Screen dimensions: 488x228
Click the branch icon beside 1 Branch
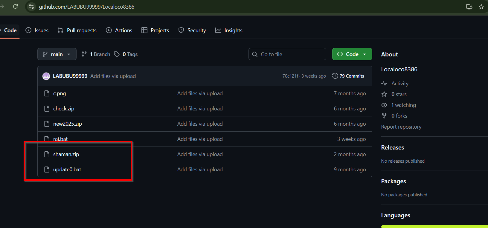[84, 54]
